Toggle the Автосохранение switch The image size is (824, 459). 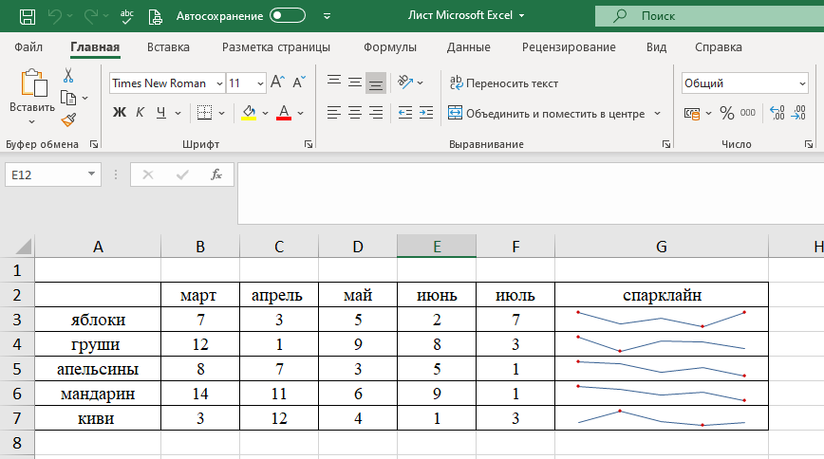click(288, 16)
